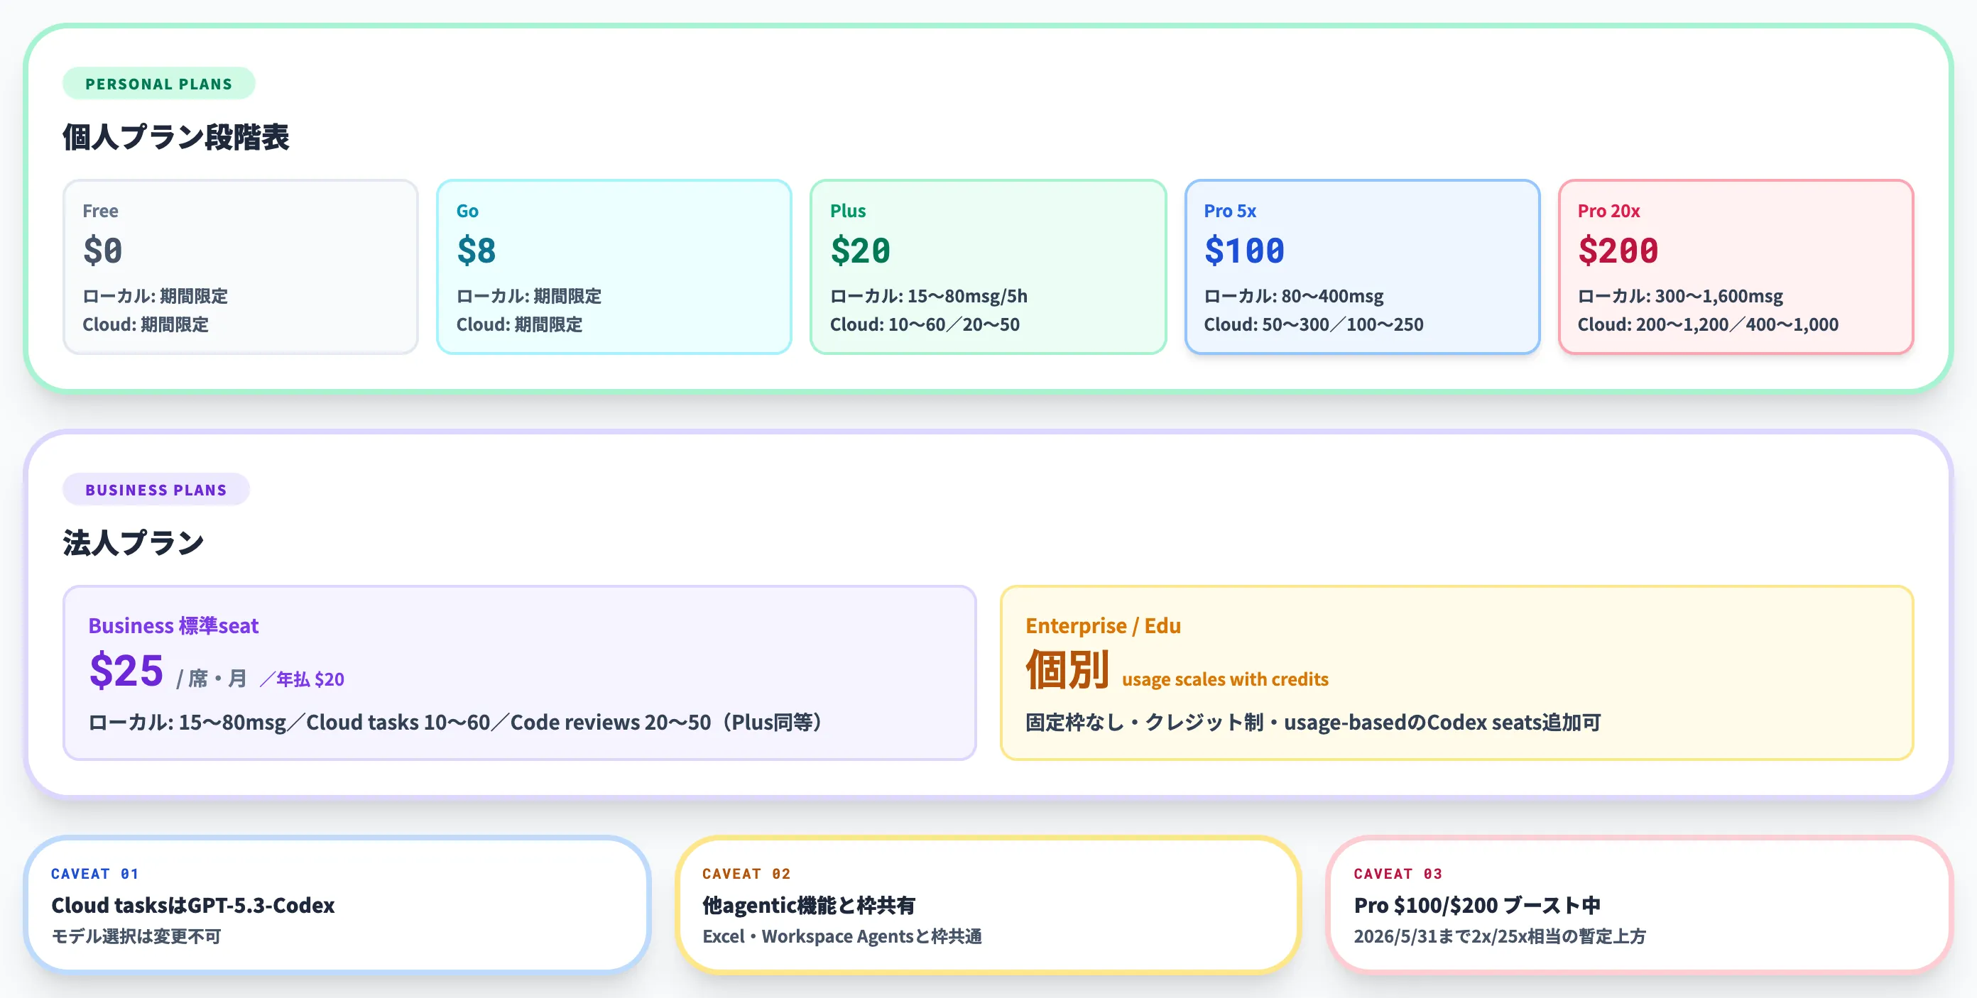Click Pro $100/$200 ブースト中 title
This screenshot has height=998, width=1977.
click(x=1477, y=905)
